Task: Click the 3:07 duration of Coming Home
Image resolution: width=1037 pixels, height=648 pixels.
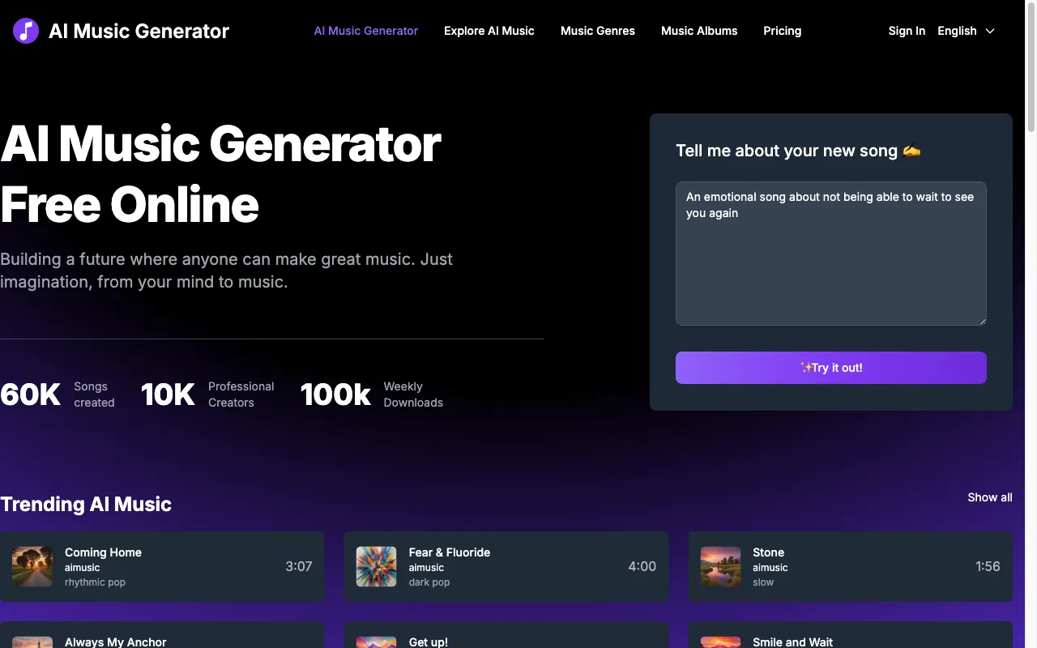Action: pos(299,566)
